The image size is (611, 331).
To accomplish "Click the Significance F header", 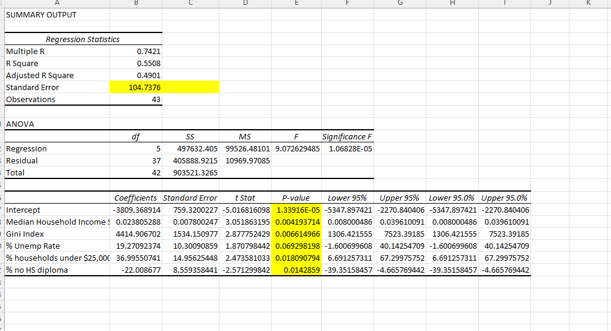I will [348, 137].
